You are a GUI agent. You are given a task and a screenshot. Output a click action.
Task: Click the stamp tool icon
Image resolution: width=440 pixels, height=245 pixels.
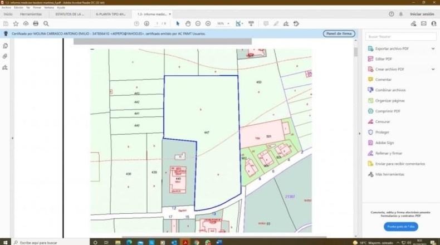(296, 23)
